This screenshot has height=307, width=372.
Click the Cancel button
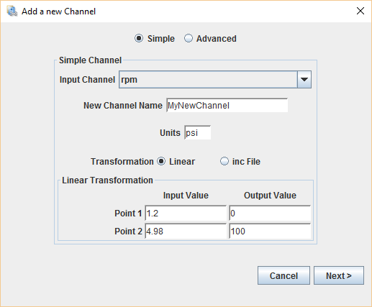click(283, 275)
